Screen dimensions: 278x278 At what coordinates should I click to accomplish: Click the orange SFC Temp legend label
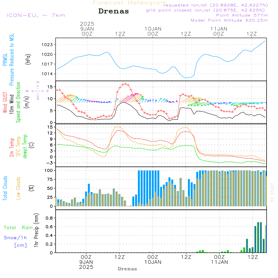tap(18, 147)
